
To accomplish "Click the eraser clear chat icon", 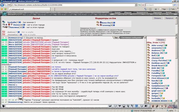I will coord(115,106).
